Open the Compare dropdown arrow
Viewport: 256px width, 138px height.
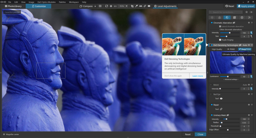95,6
